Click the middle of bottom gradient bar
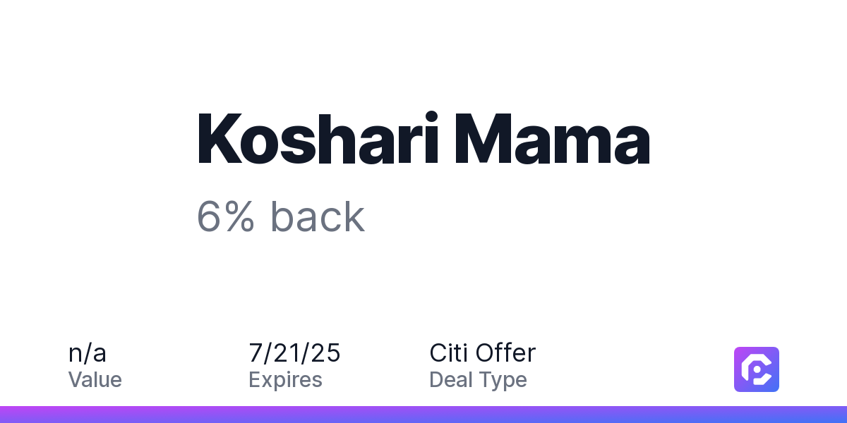This screenshot has width=847, height=423. (x=423, y=415)
